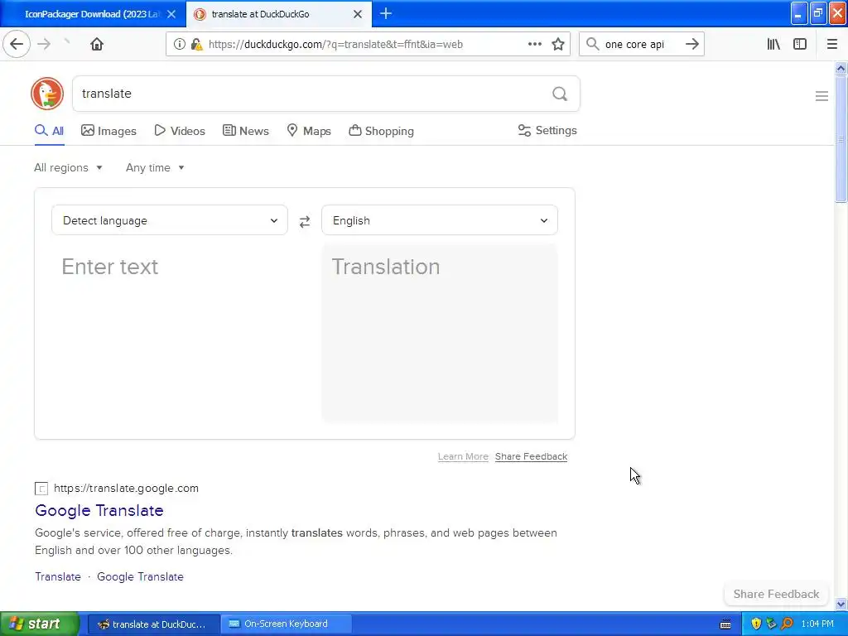The width and height of the screenshot is (848, 636).
Task: Click the keyboard icon in system tray
Action: (x=725, y=624)
